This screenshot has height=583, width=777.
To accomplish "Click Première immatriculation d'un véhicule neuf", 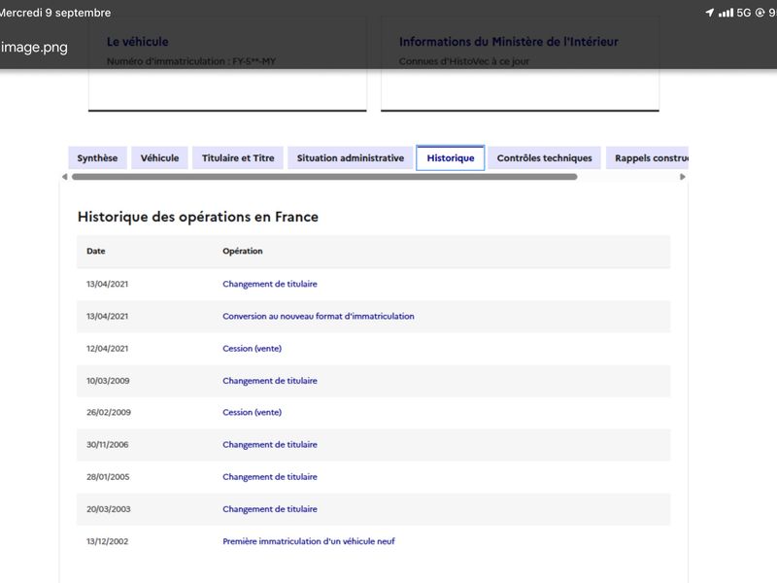I will tap(309, 541).
